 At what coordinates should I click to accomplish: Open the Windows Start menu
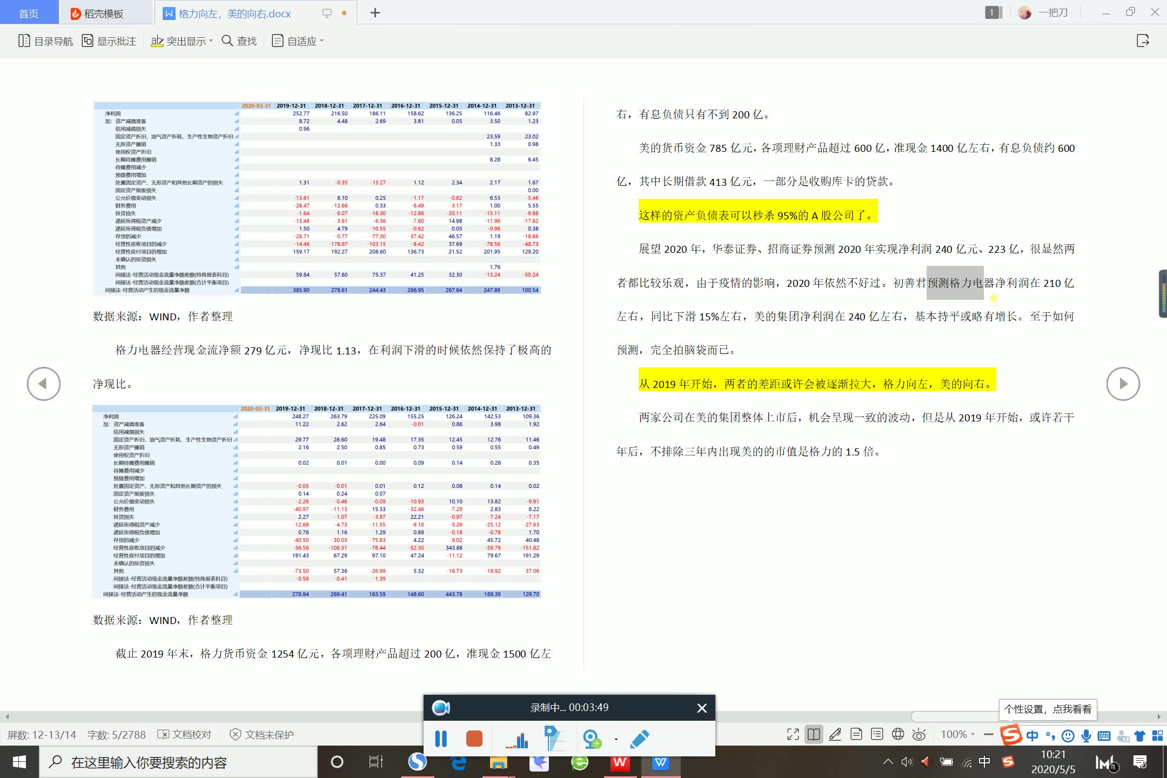pos(19,762)
